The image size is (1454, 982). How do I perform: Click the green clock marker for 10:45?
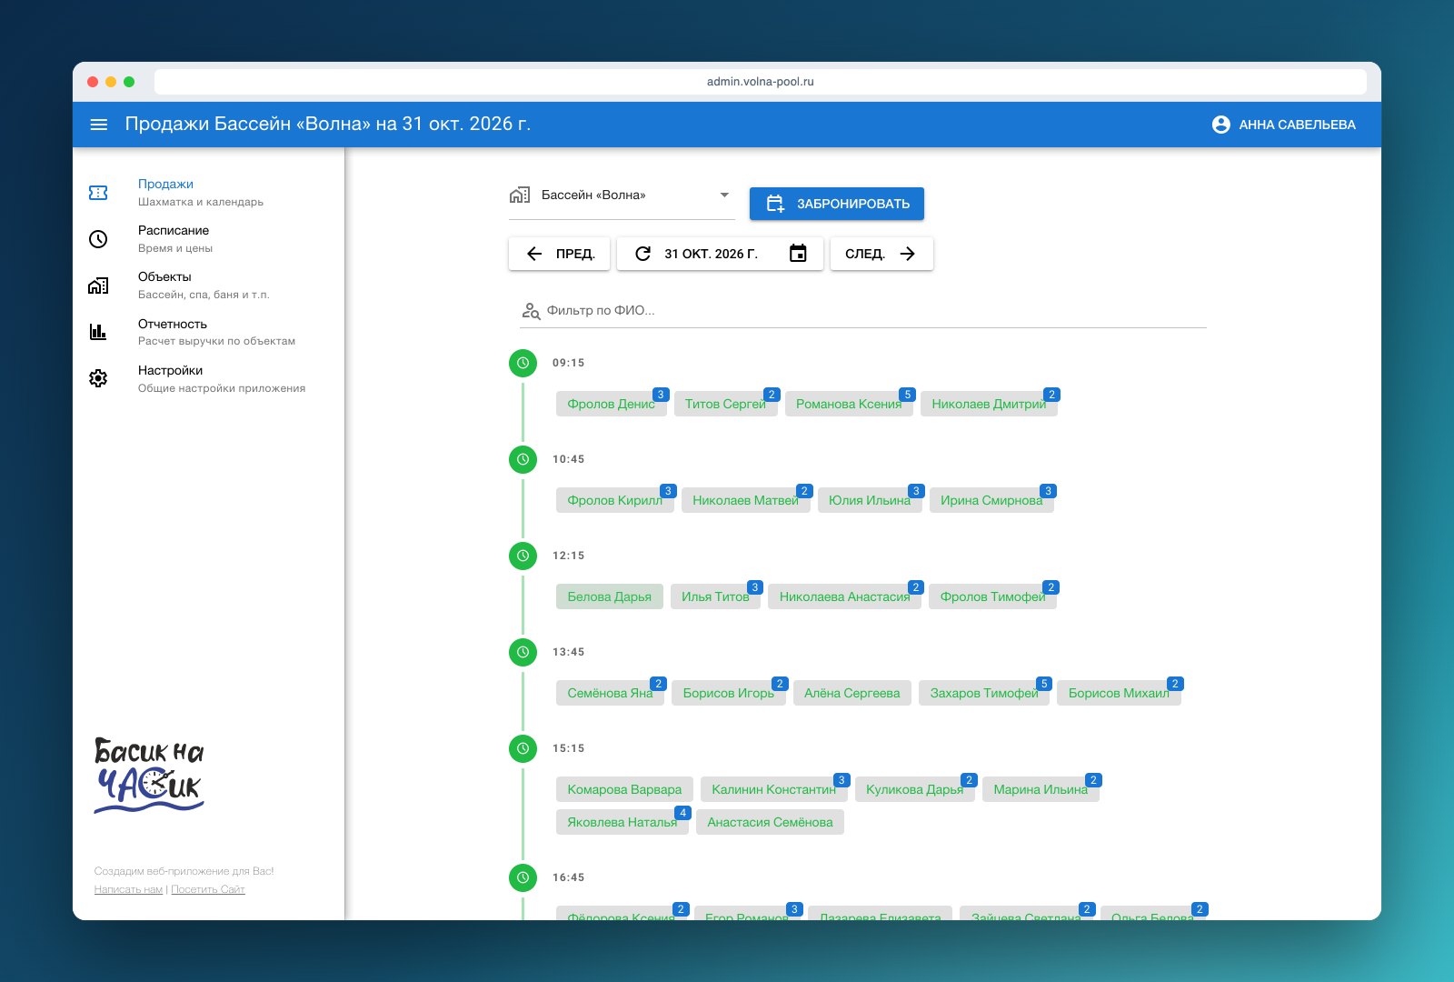(x=523, y=459)
